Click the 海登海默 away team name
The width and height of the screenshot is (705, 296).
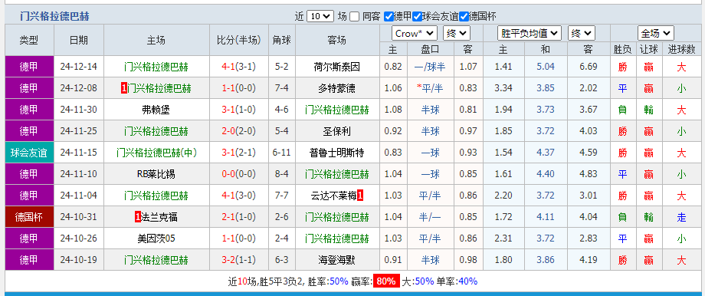(x=337, y=260)
